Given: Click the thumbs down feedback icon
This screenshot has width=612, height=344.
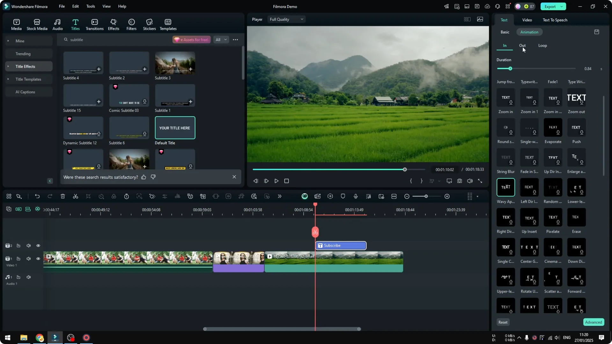Looking at the screenshot, I should pos(153,177).
